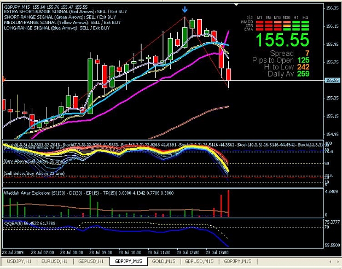
Task: Click the Sell Below/Buy Above 23 Line label
Action: click(x=34, y=173)
